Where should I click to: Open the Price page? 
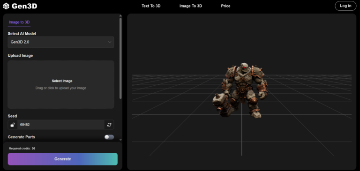click(225, 6)
